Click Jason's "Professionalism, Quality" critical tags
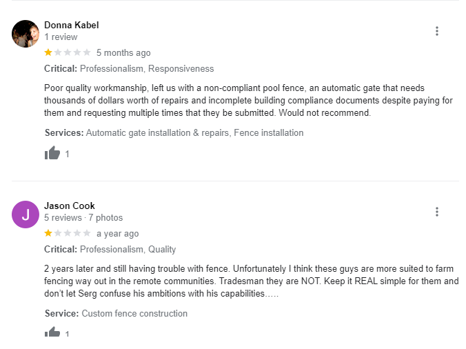The image size is (466, 349). pyautogui.click(x=128, y=250)
